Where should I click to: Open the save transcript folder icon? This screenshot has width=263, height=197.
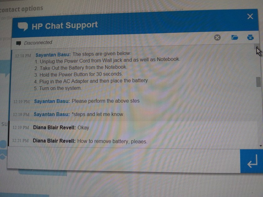point(235,37)
